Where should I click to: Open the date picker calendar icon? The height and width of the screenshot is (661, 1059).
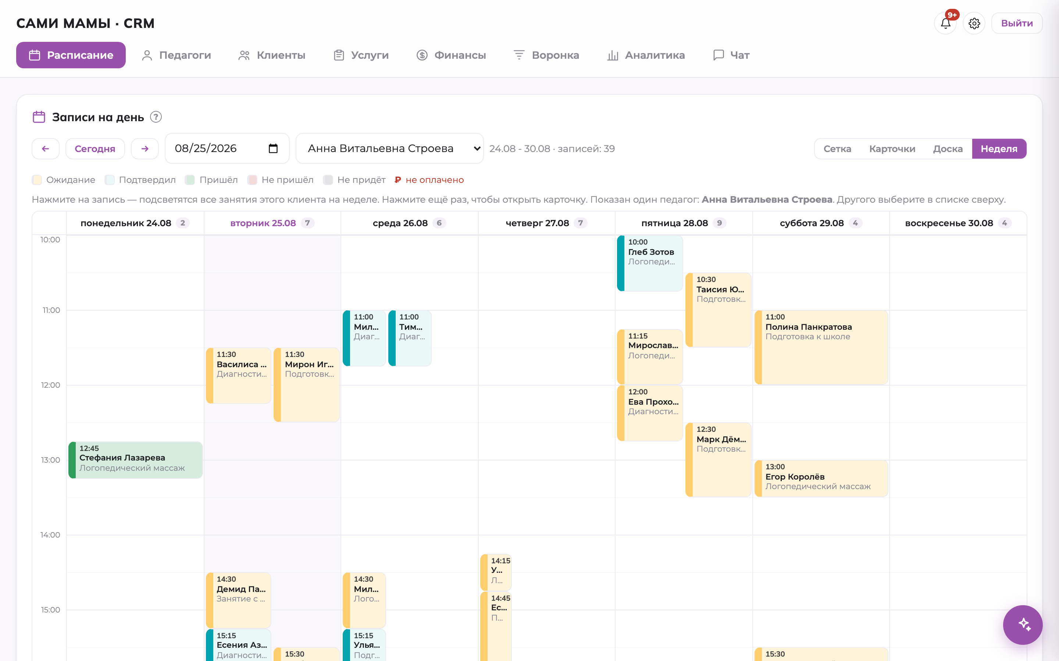coord(273,149)
